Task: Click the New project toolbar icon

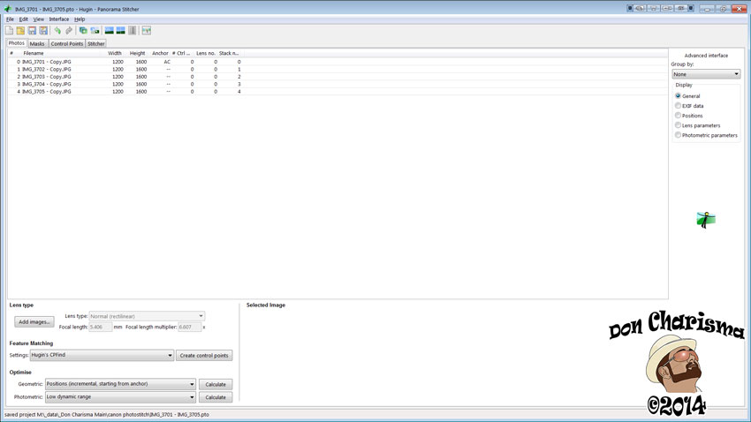Action: click(x=9, y=31)
